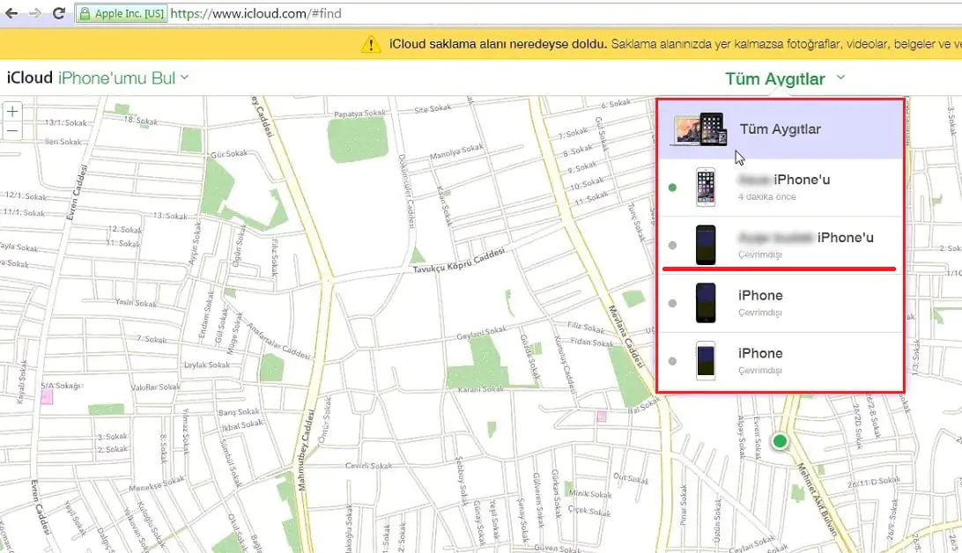
Task: Go back using the browser back arrow
Action: pyautogui.click(x=12, y=13)
